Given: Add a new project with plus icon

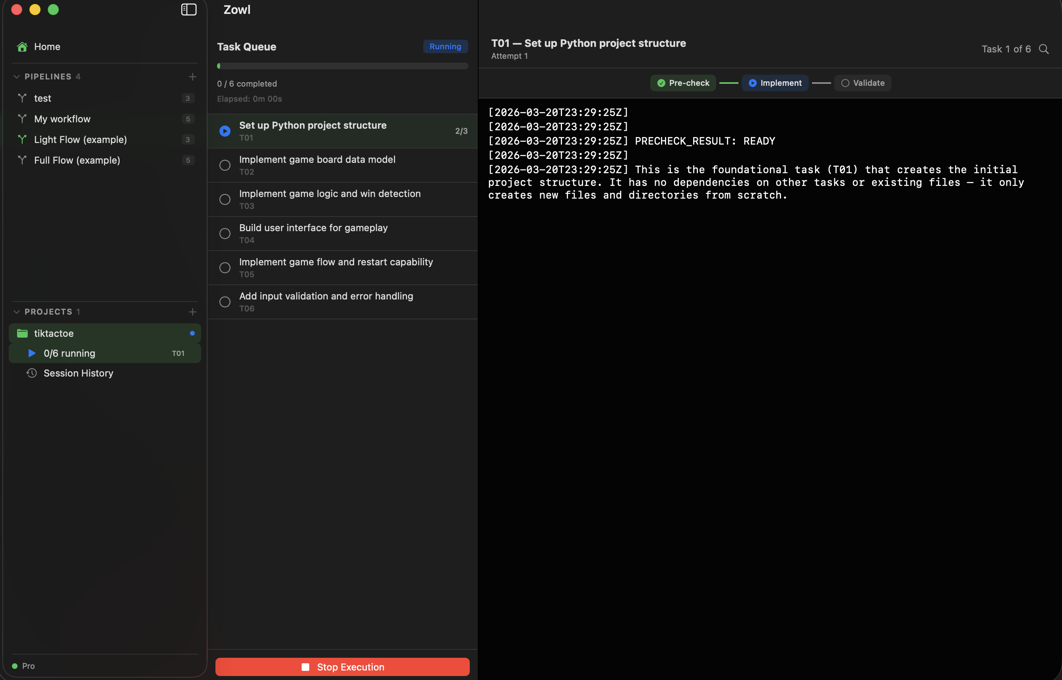Looking at the screenshot, I should click(x=193, y=312).
